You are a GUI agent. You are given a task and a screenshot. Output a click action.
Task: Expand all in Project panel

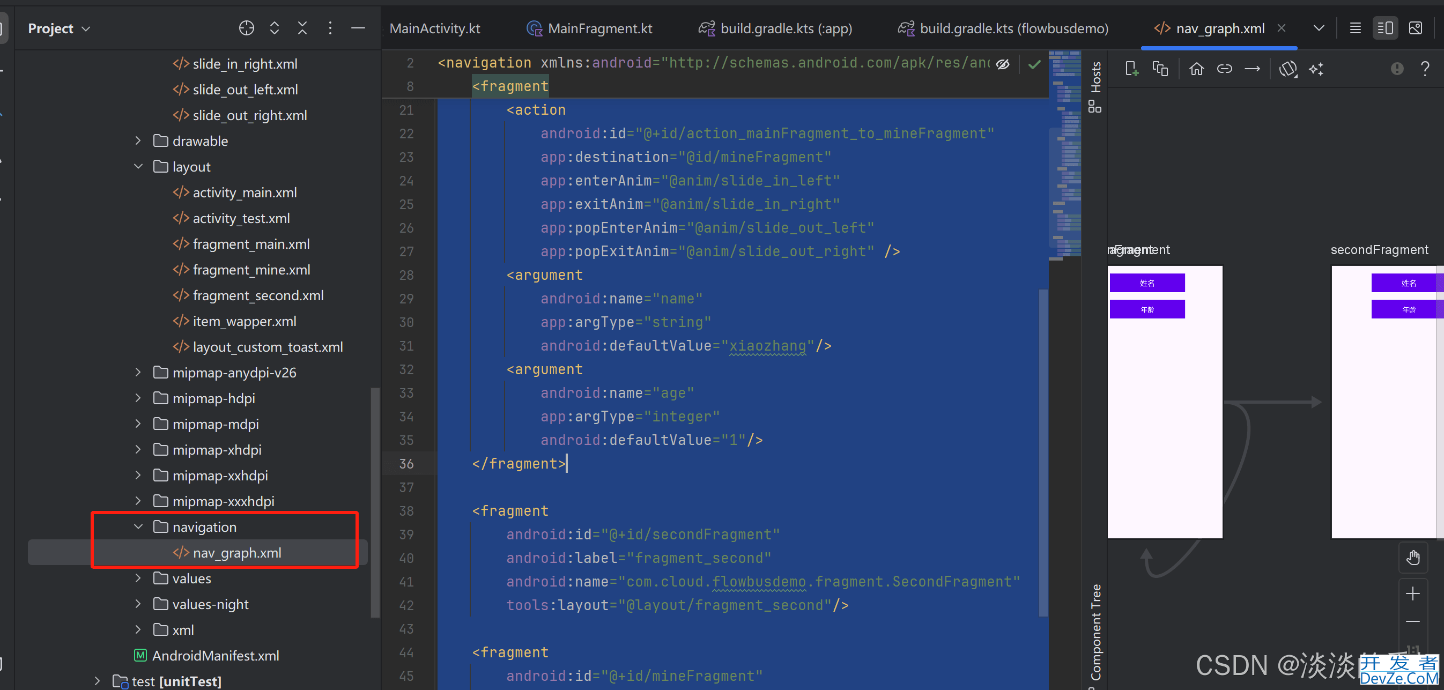(x=274, y=28)
